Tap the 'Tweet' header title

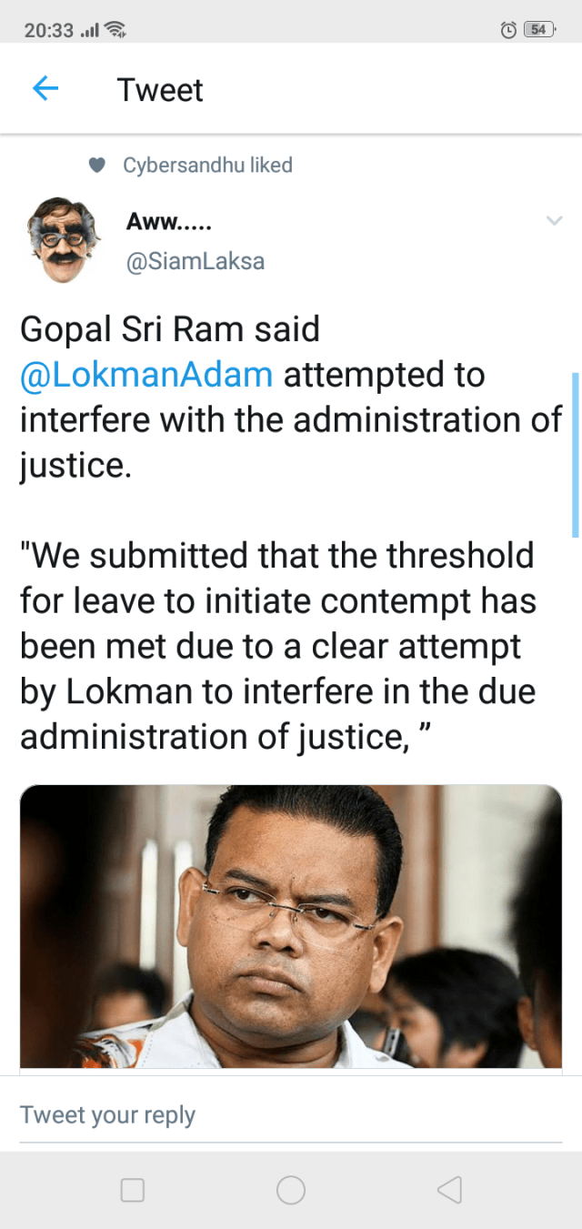point(160,90)
